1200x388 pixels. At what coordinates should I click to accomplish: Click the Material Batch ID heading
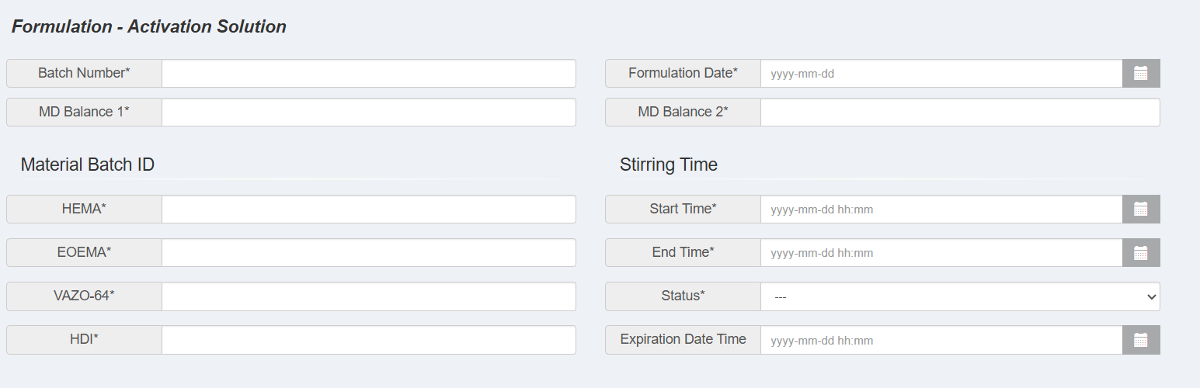pyautogui.click(x=88, y=165)
